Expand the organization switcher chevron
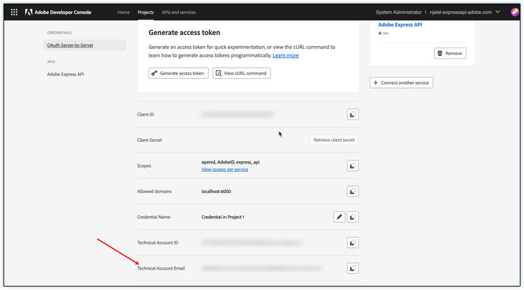This screenshot has width=524, height=290. pos(497,12)
